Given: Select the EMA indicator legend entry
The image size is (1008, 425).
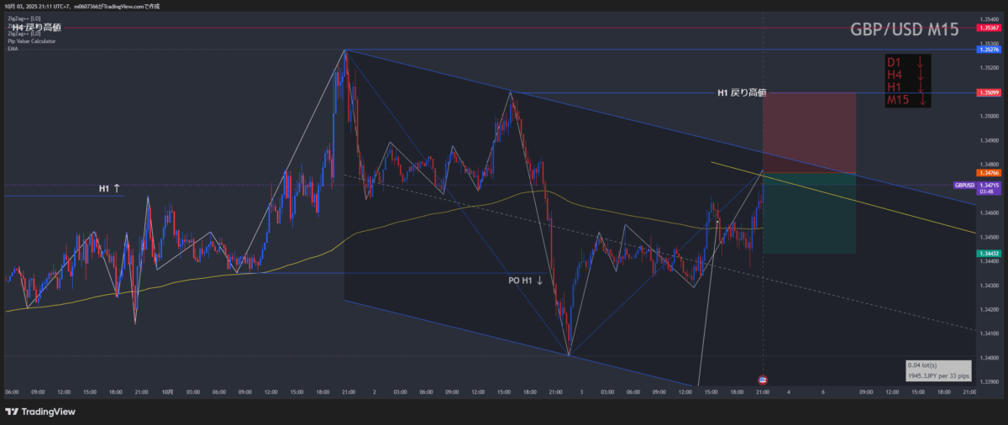Looking at the screenshot, I should click(13, 48).
